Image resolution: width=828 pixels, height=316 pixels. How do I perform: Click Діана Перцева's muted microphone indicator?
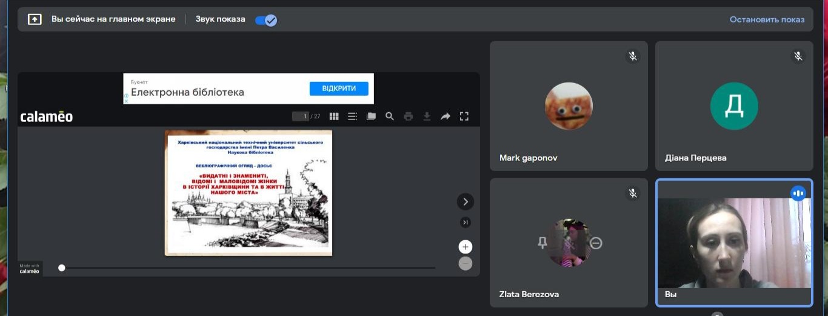798,56
